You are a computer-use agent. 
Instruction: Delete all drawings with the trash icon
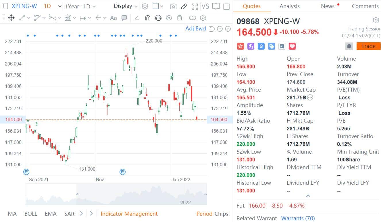click(x=180, y=18)
